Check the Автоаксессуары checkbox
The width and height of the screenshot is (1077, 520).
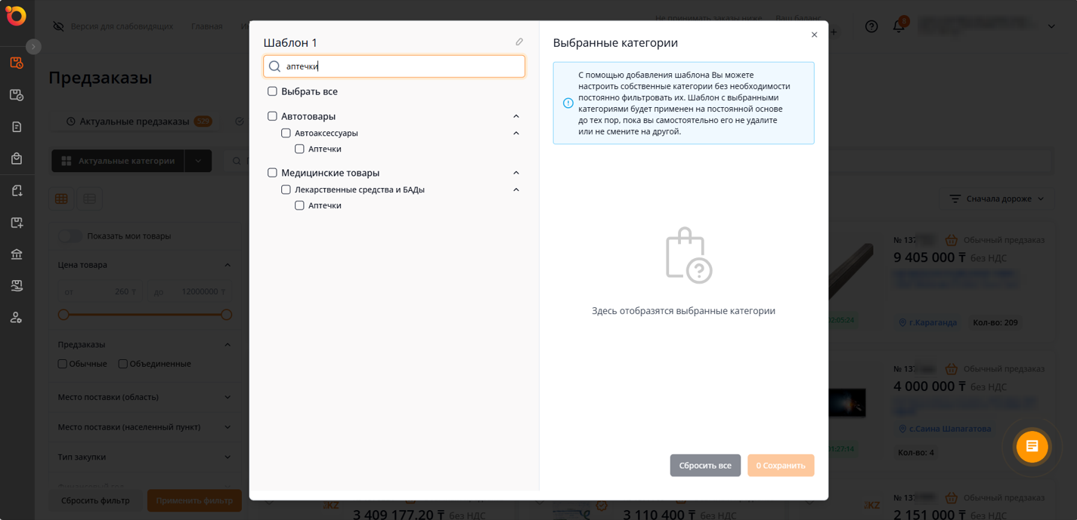pos(286,133)
